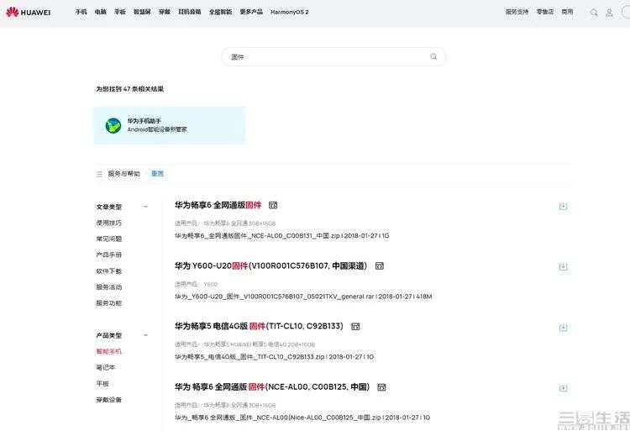Open result 华为畅享5 电信4G版 固件 (TIT-CL10)
The height and width of the screenshot is (431, 630).
point(260,326)
